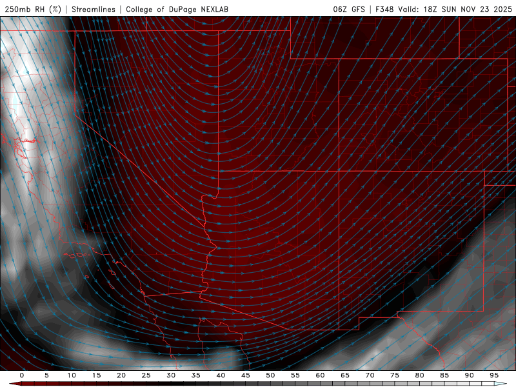Image resolution: width=516 pixels, height=387 pixels.
Task: Click the "25" color scale label
Action: 146,375
